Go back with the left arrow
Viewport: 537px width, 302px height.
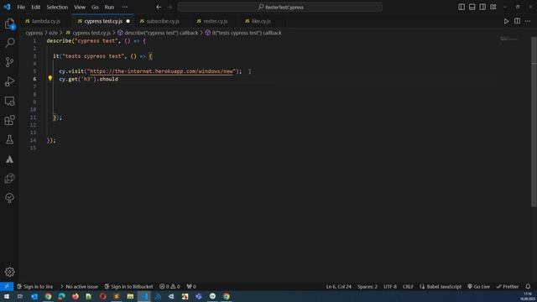pos(159,7)
